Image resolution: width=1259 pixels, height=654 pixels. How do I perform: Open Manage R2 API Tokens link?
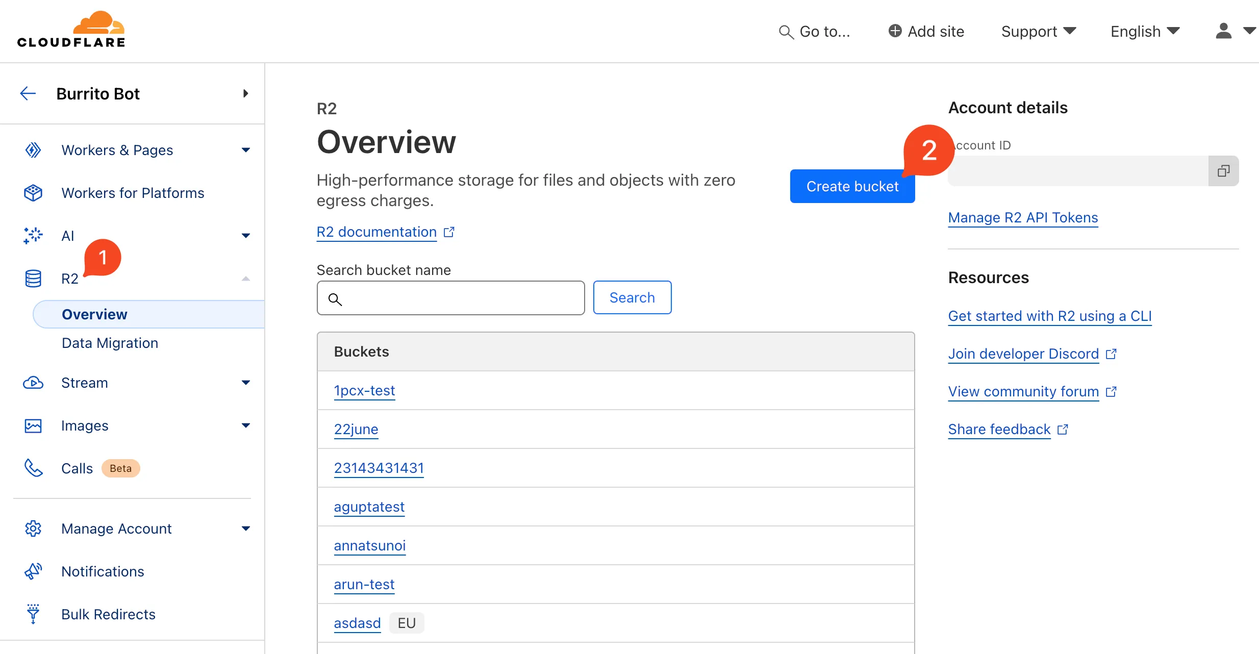[1023, 218]
